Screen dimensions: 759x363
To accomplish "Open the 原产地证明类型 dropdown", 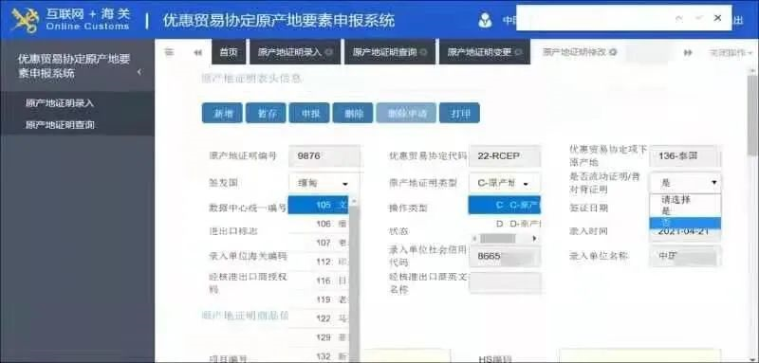I will click(505, 183).
